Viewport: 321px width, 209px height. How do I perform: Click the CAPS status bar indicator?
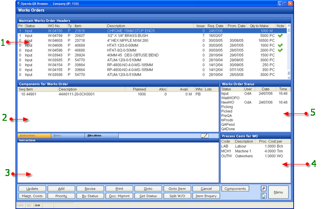point(20,205)
